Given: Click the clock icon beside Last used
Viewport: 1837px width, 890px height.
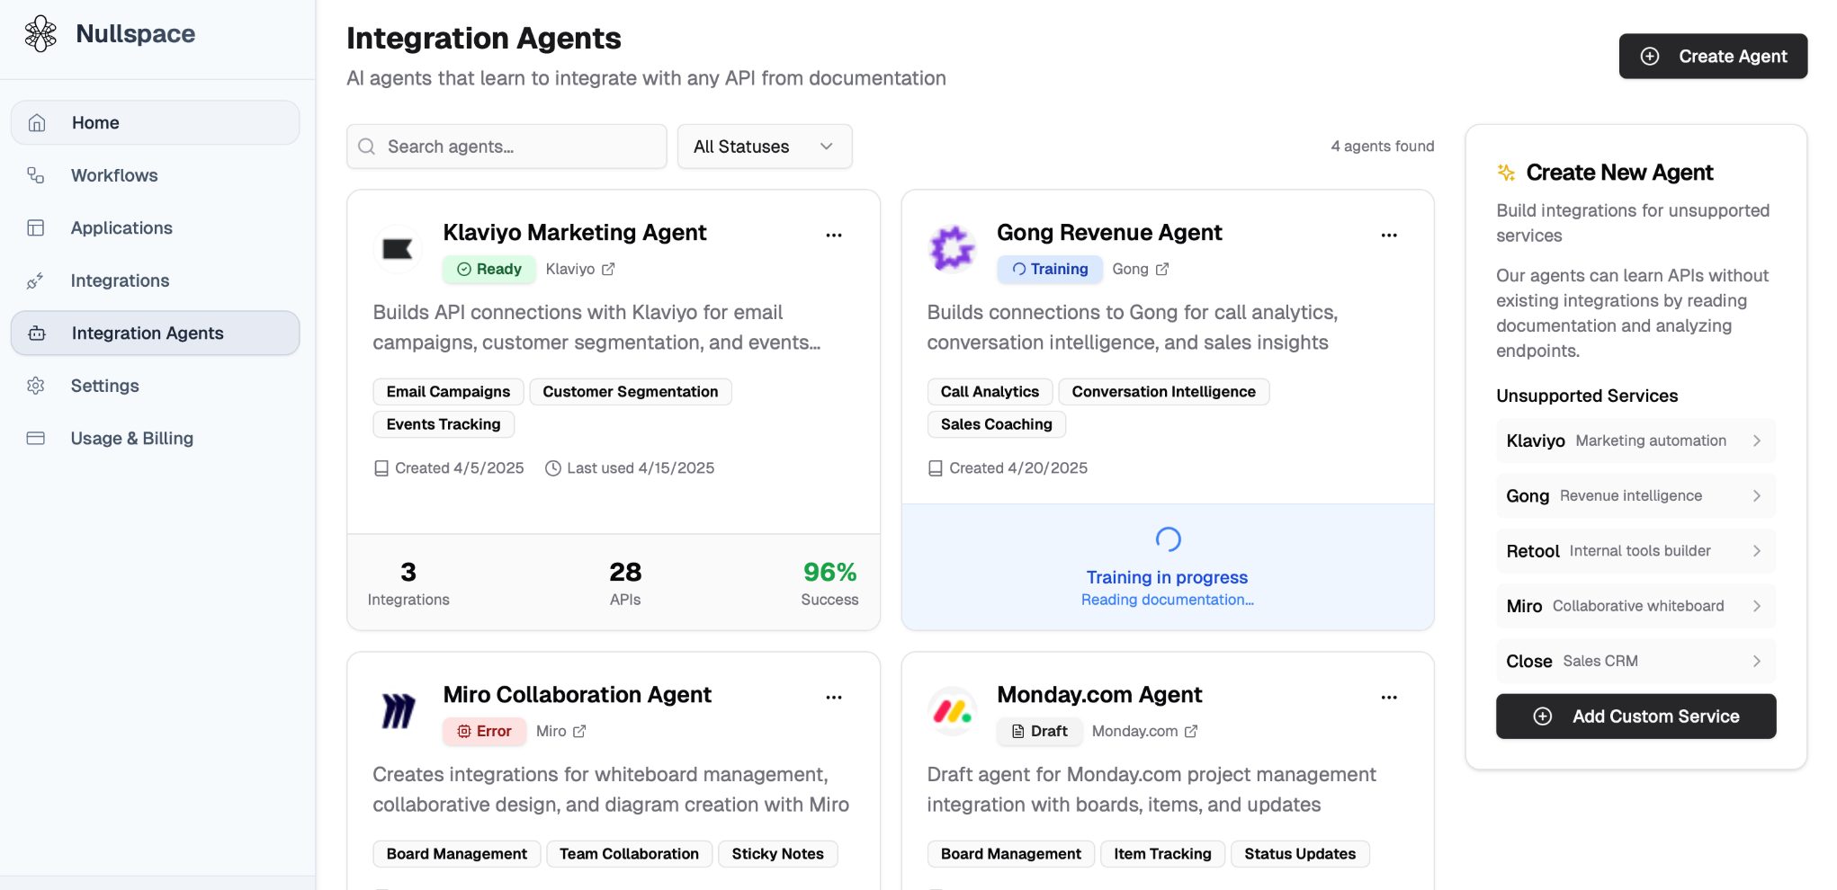Looking at the screenshot, I should pyautogui.click(x=553, y=468).
